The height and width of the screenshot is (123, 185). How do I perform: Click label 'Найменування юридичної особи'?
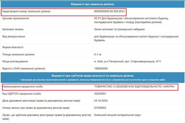pos(23,86)
